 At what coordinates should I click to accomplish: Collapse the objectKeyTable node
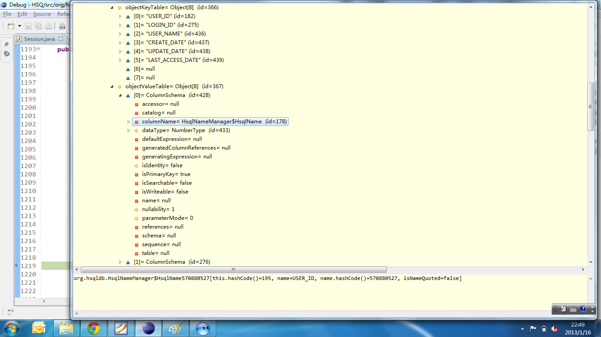(x=112, y=7)
